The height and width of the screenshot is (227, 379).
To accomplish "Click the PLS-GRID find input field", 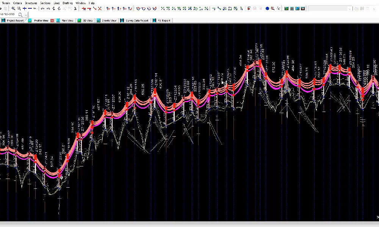I will pos(8,14).
